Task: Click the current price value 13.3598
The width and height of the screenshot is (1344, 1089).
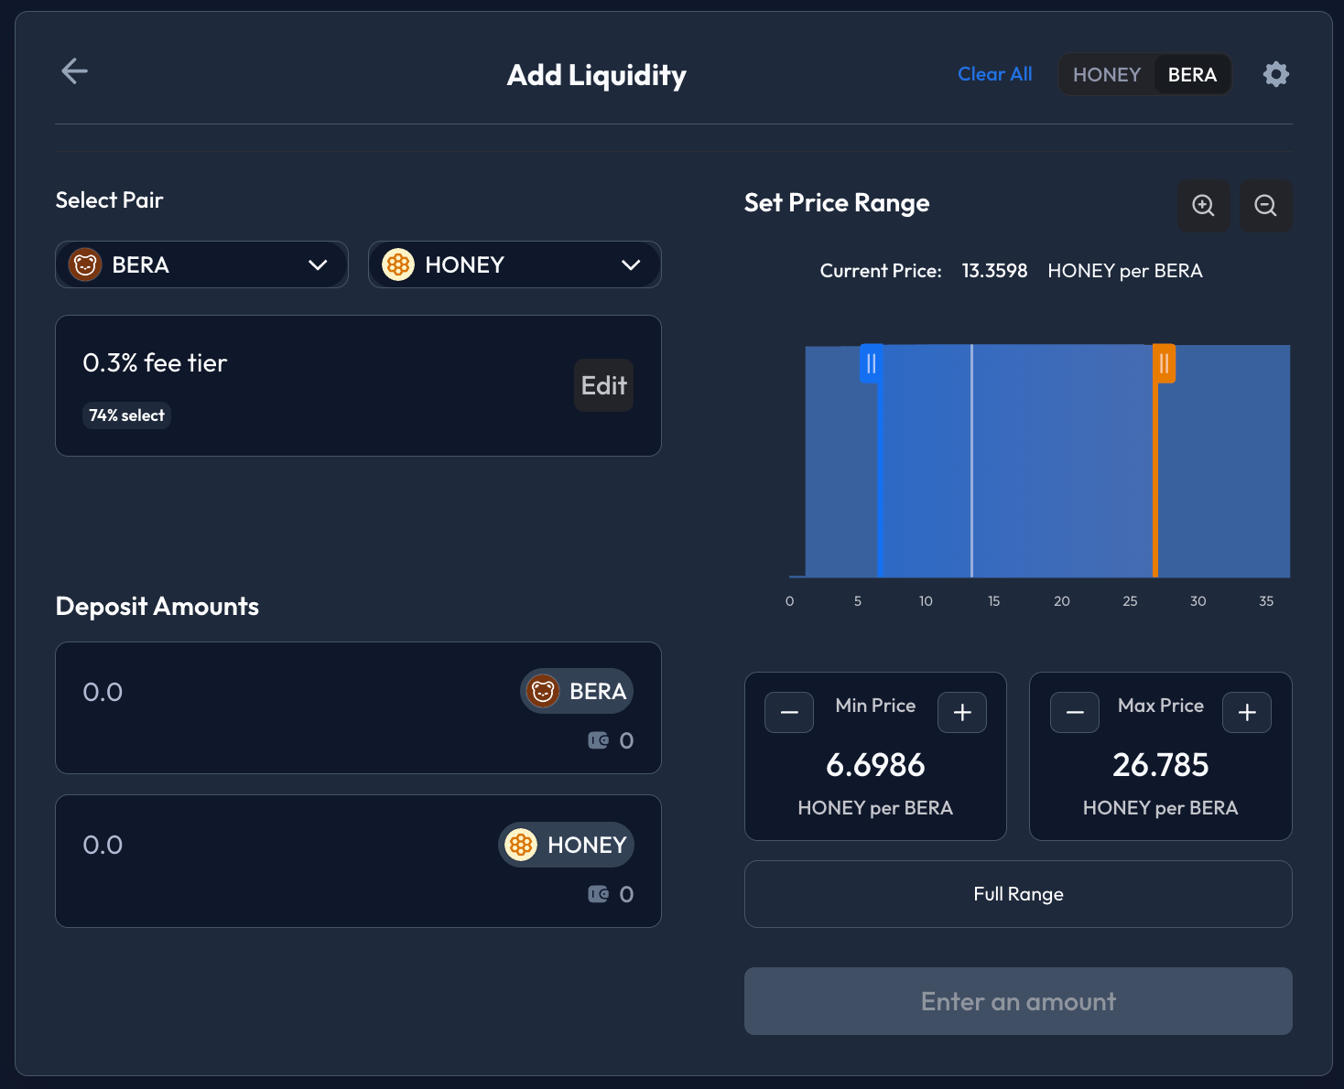Action: (994, 271)
